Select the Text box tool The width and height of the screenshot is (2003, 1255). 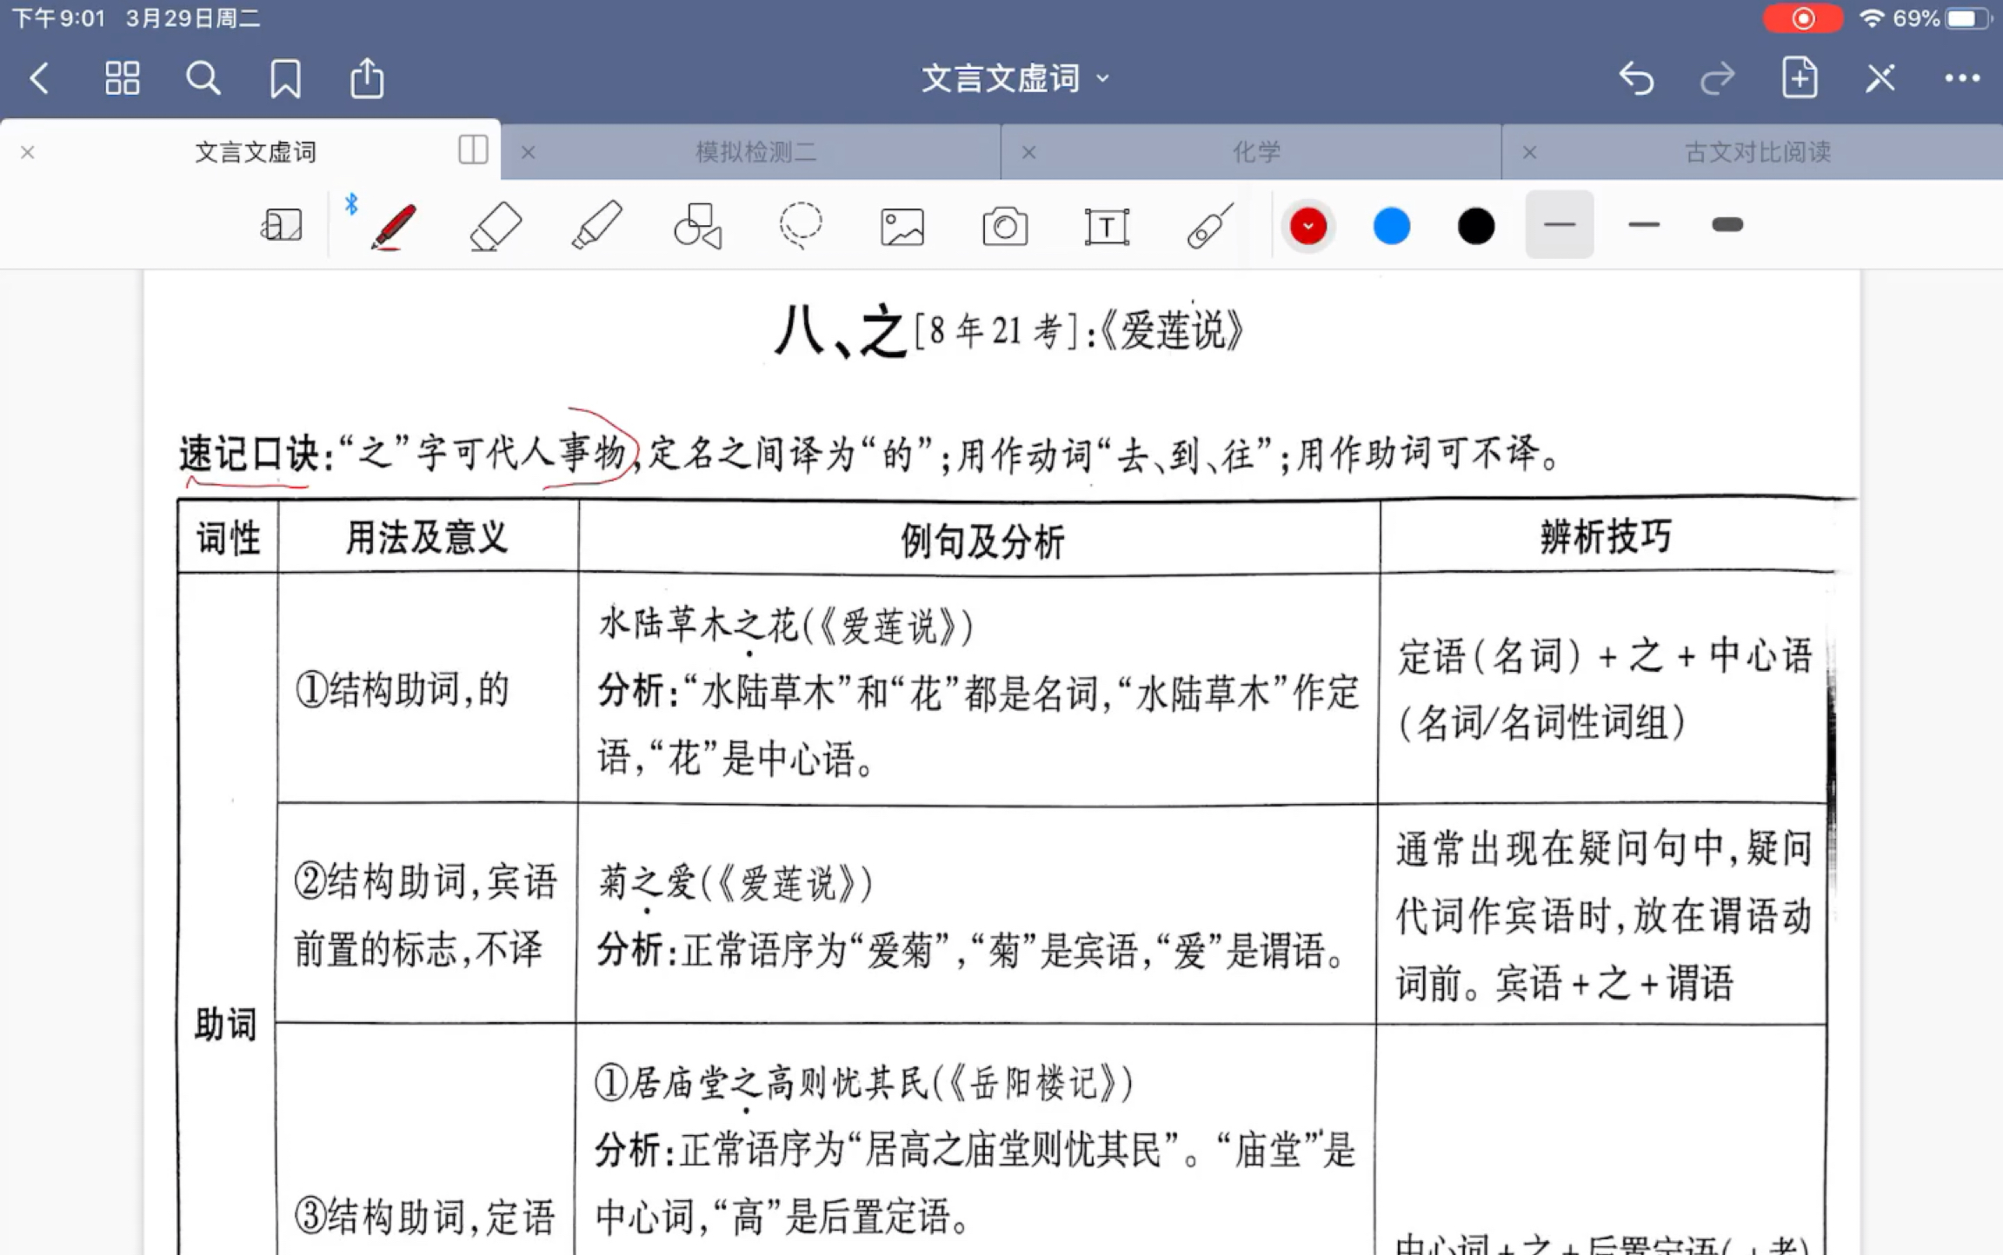point(1107,227)
